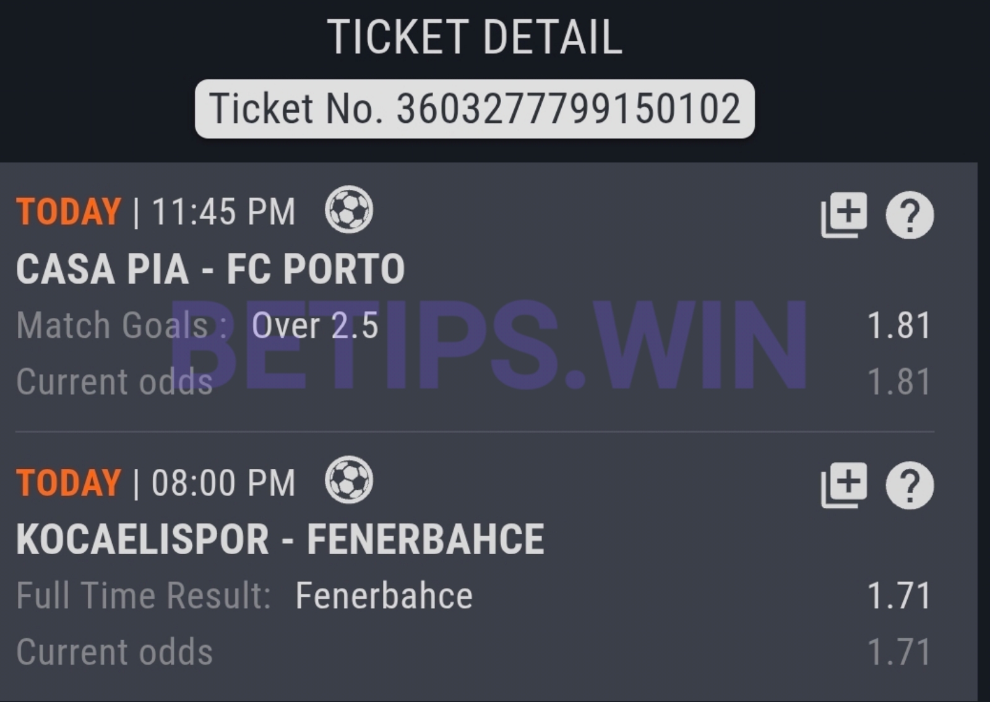Screen dimensions: 990x702
Task: Click the TODAY label above Casa Pia match
Action: coord(68,212)
